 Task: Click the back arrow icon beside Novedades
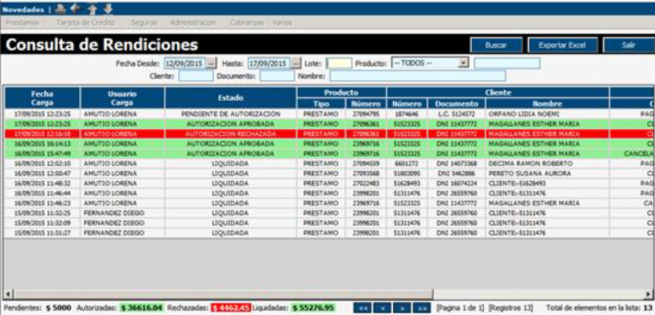(x=75, y=9)
